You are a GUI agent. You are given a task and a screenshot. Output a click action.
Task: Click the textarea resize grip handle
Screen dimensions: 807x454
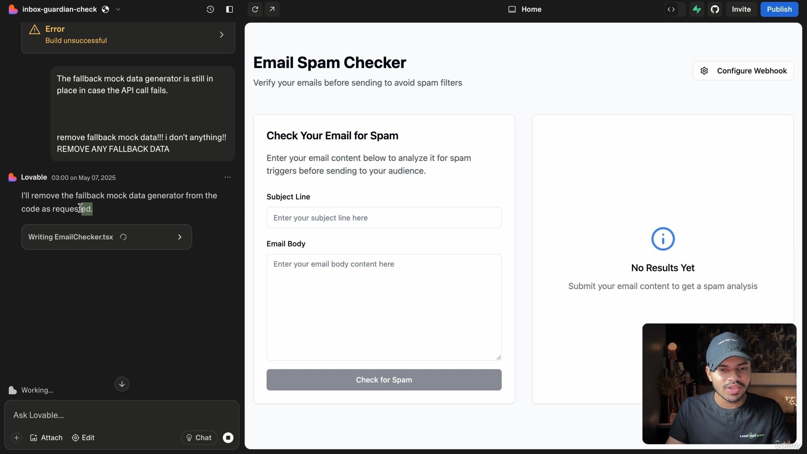coord(498,357)
